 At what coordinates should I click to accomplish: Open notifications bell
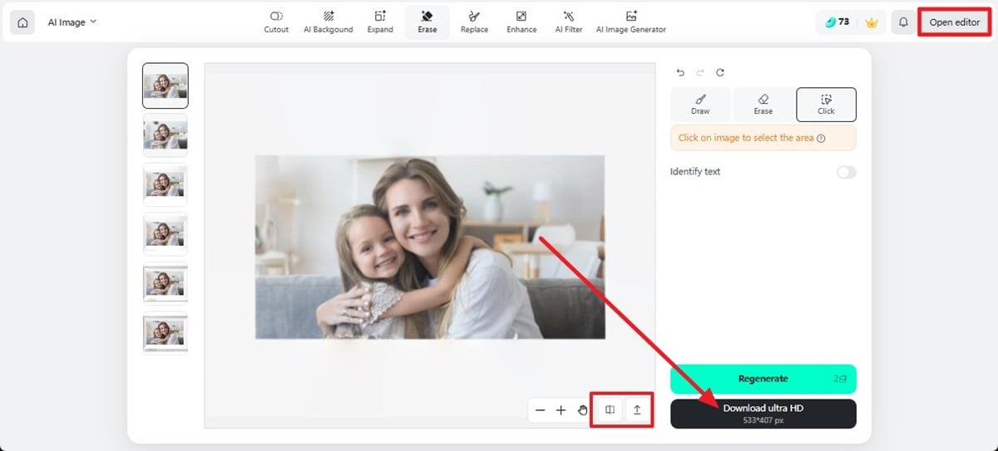coord(903,22)
